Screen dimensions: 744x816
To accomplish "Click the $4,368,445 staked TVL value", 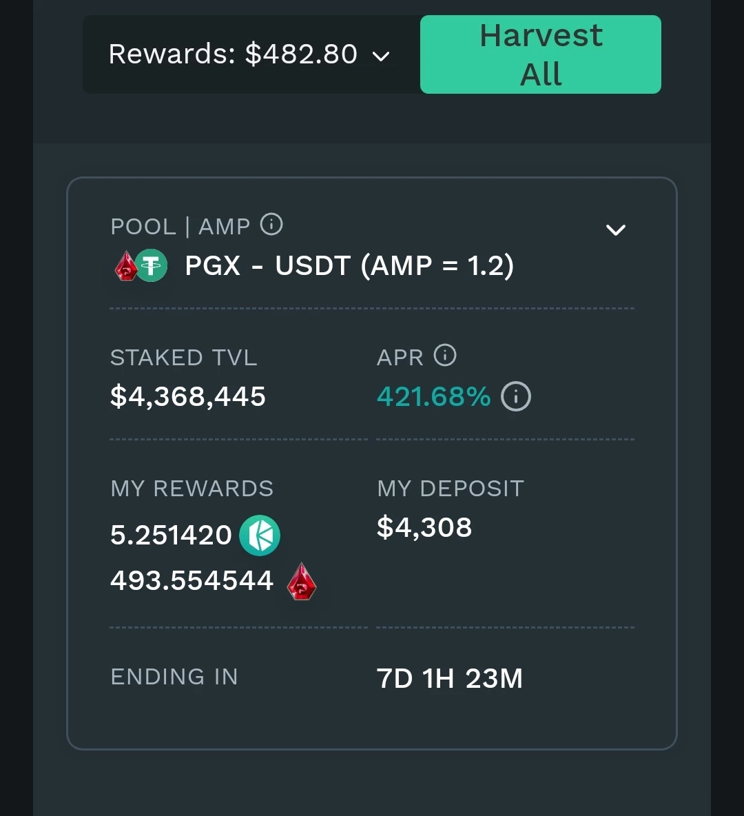I will tap(188, 396).
